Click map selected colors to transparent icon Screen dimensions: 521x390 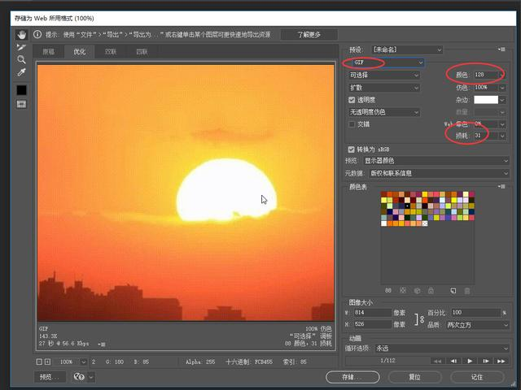pyautogui.click(x=403, y=291)
